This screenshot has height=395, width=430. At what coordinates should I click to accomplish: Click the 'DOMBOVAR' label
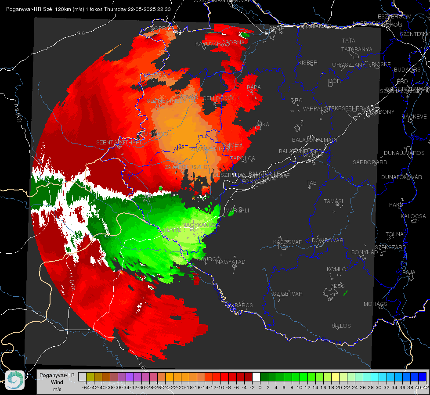(327, 241)
